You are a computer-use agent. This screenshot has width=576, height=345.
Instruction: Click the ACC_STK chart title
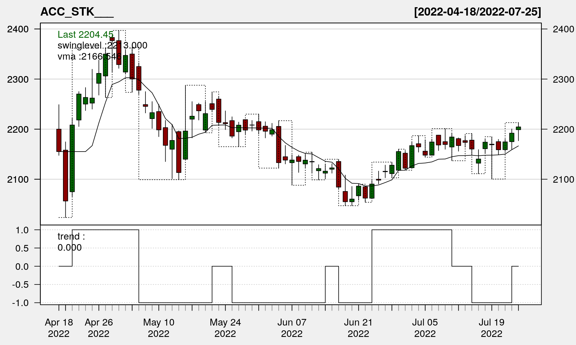(x=77, y=12)
